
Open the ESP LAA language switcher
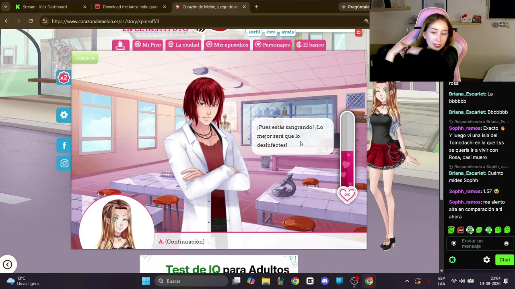(441, 281)
